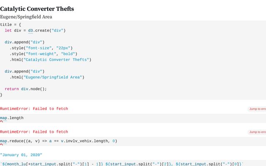Screen dimensions: 266x166
Task: Place cursor on the return div.node() line
Action: click(26, 89)
